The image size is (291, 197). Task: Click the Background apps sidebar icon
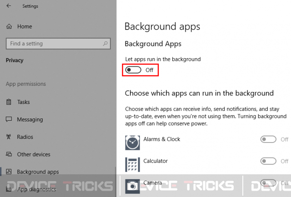(9, 172)
